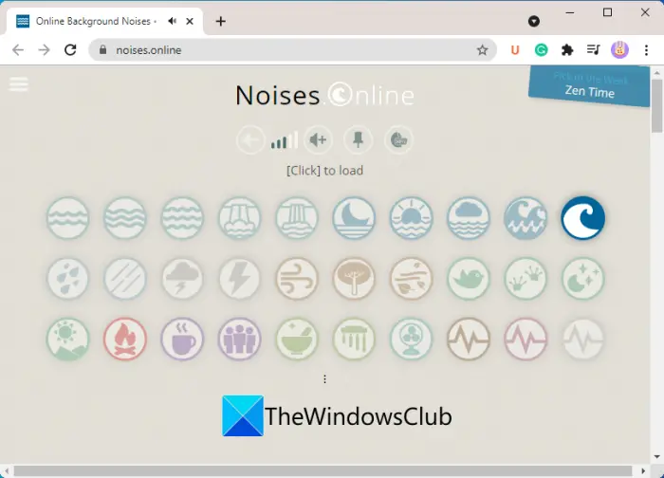This screenshot has height=478, width=664.
Task: Play the crescent moon over water sound
Action: 354,218
